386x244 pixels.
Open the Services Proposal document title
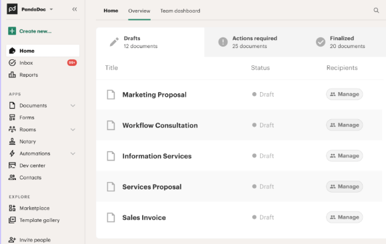coord(152,187)
